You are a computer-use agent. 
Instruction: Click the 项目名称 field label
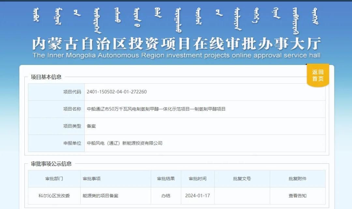[72, 109]
